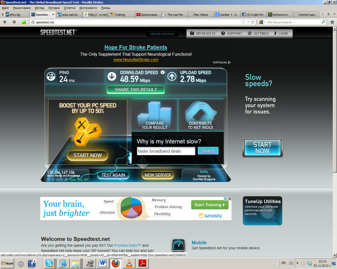Close the lumosity ad with the X
337x269 pixels.
[x=230, y=199]
